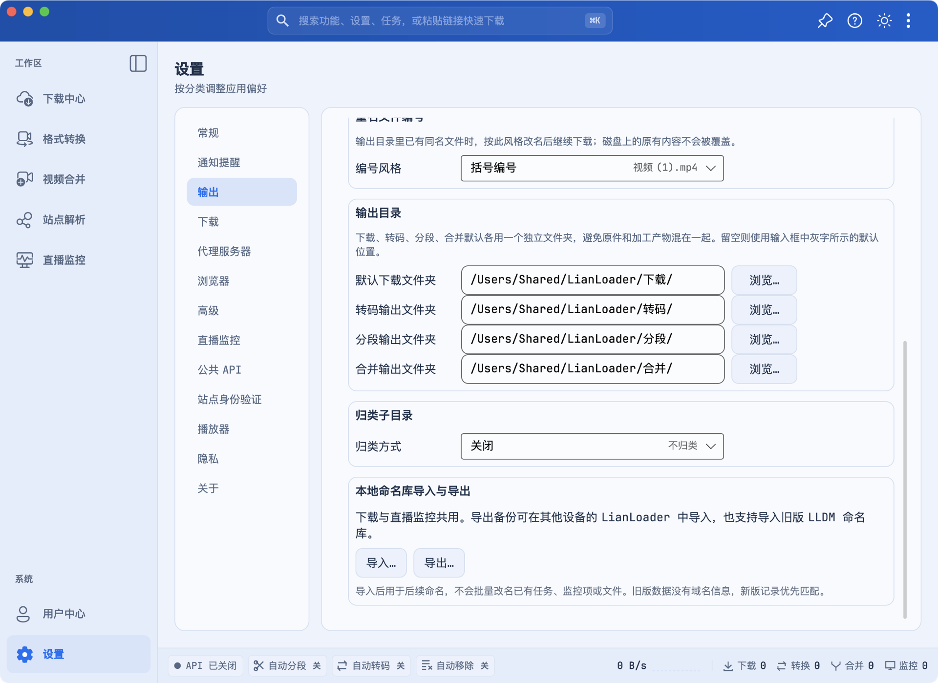Click the magnifier search icon
The image size is (938, 683).
282,21
